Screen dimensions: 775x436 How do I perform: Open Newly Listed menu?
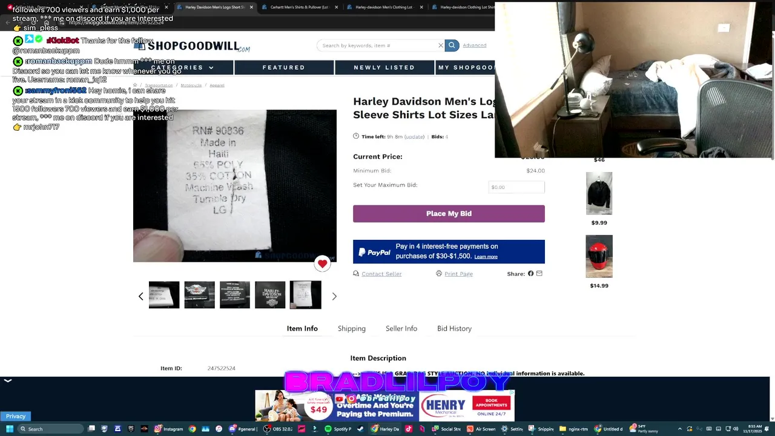[384, 67]
